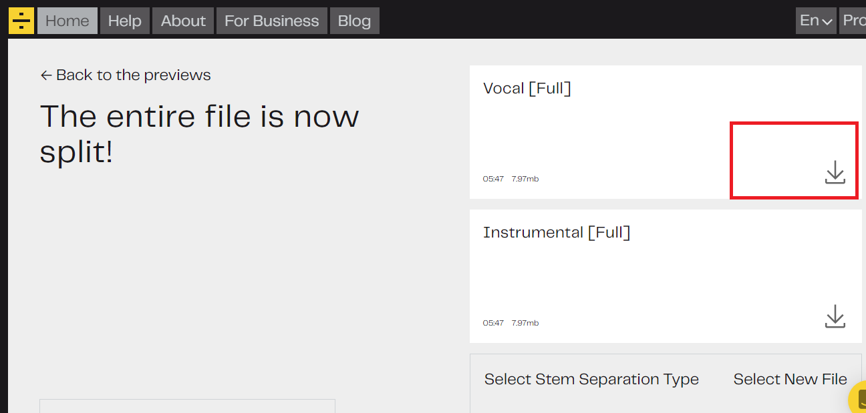This screenshot has width=866, height=413.
Task: Go back to the previews
Action: 126,75
